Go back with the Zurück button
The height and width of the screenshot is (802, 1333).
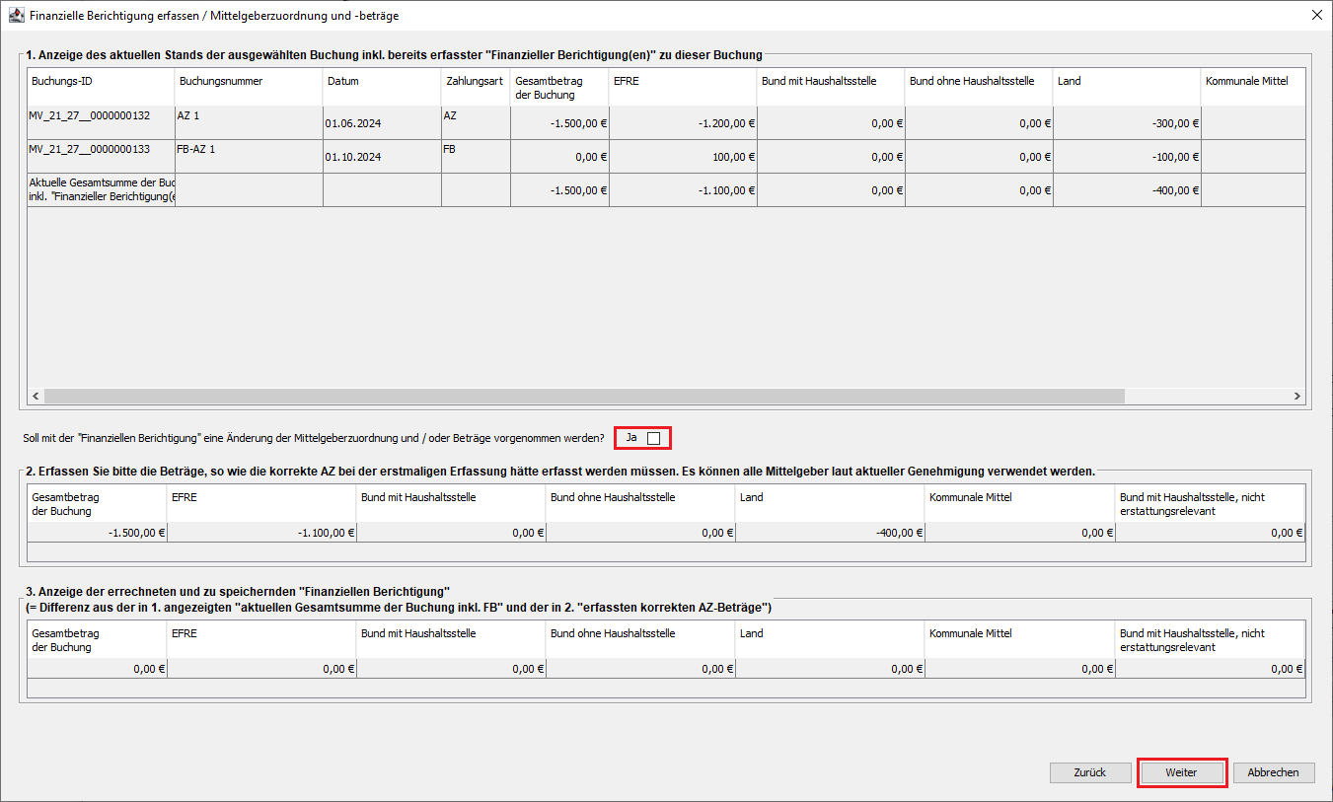click(1089, 772)
